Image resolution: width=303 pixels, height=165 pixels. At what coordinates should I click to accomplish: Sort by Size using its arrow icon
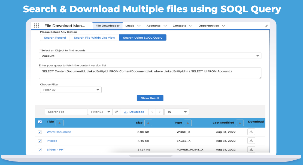tap(148, 123)
